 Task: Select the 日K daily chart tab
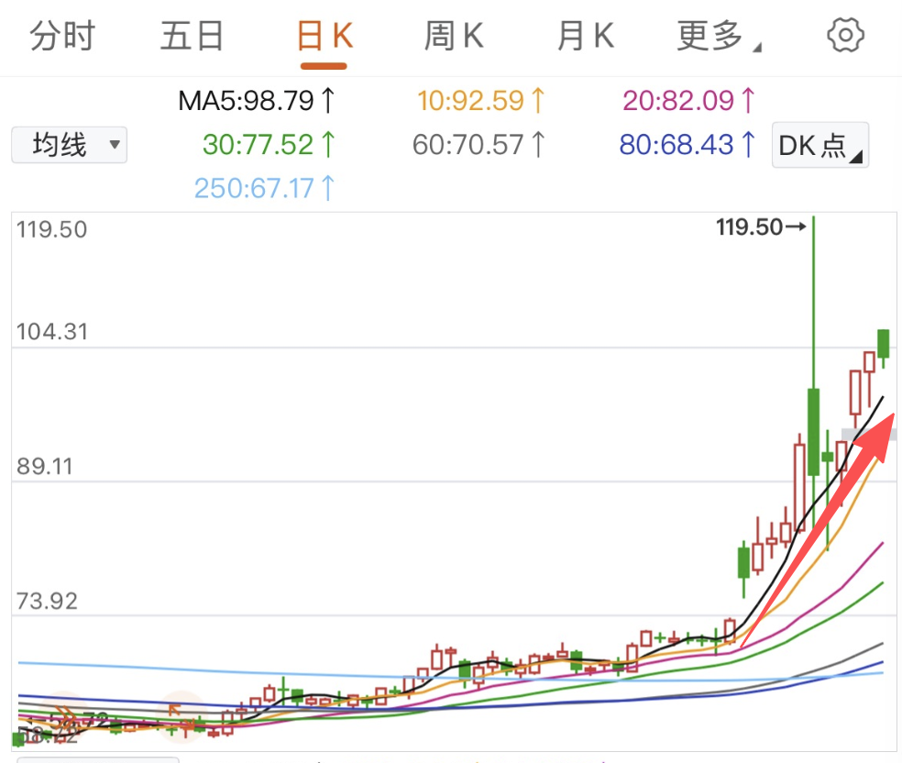click(x=324, y=37)
